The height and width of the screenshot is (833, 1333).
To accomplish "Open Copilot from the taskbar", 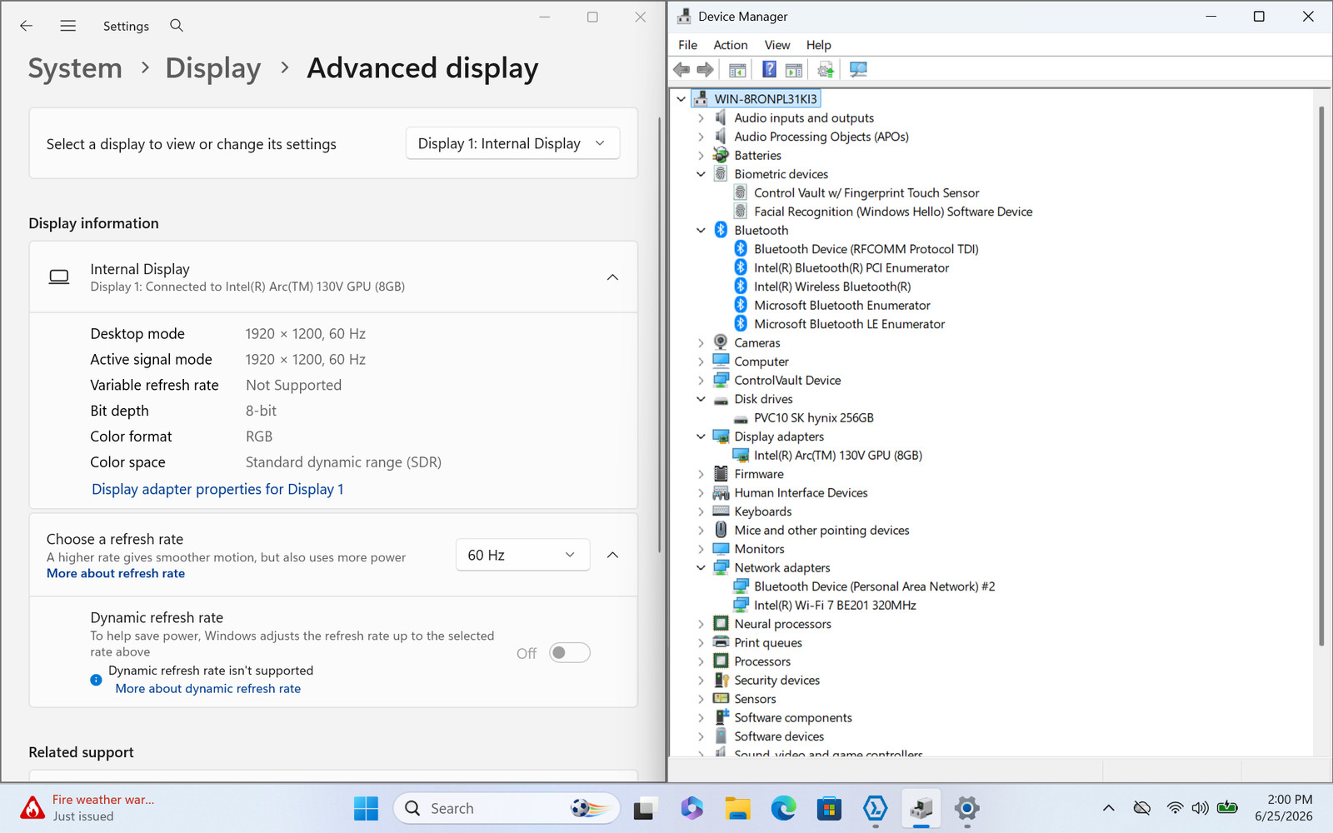I will pos(691,808).
